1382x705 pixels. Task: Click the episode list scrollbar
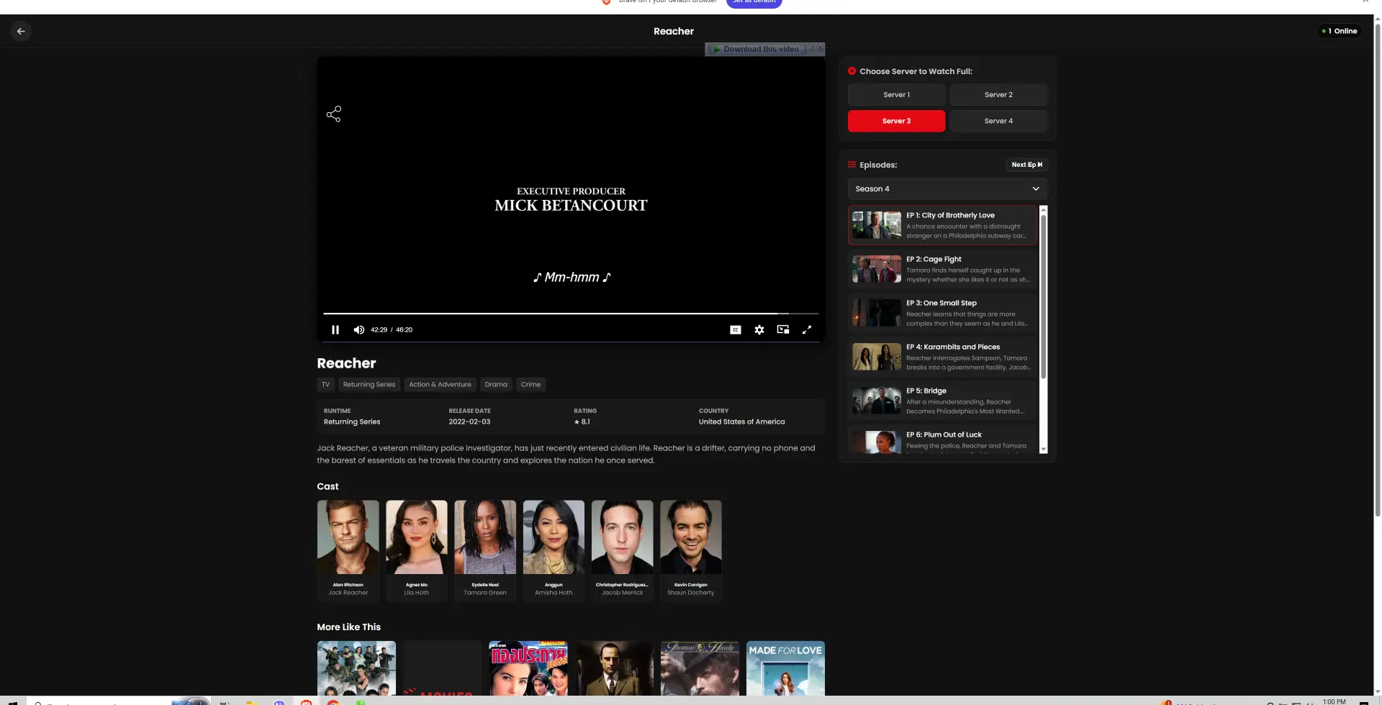coord(1044,295)
